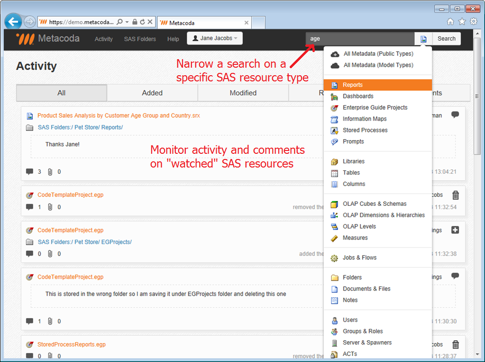Switch to the Modified activity tab
The image size is (485, 362).
tap(243, 93)
